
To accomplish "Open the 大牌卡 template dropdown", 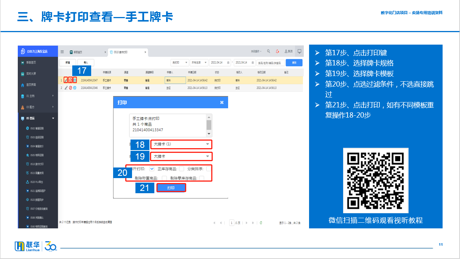I will click(x=181, y=156).
